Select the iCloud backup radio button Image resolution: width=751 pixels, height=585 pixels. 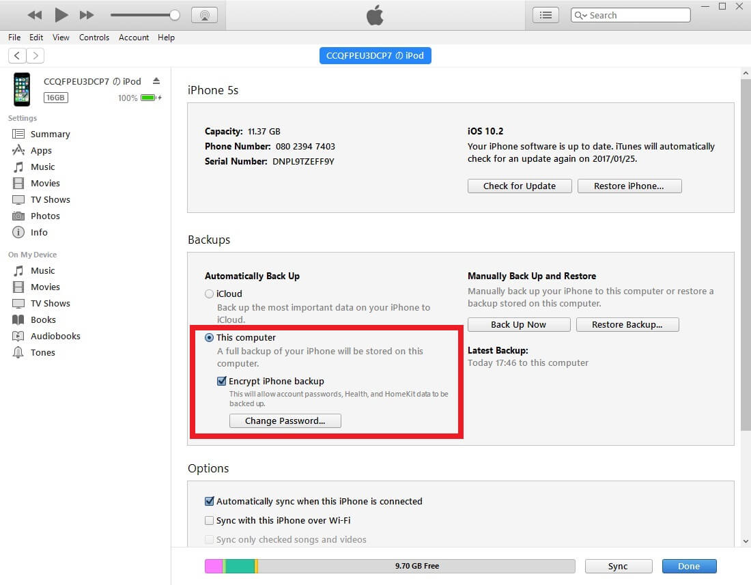pyautogui.click(x=210, y=294)
